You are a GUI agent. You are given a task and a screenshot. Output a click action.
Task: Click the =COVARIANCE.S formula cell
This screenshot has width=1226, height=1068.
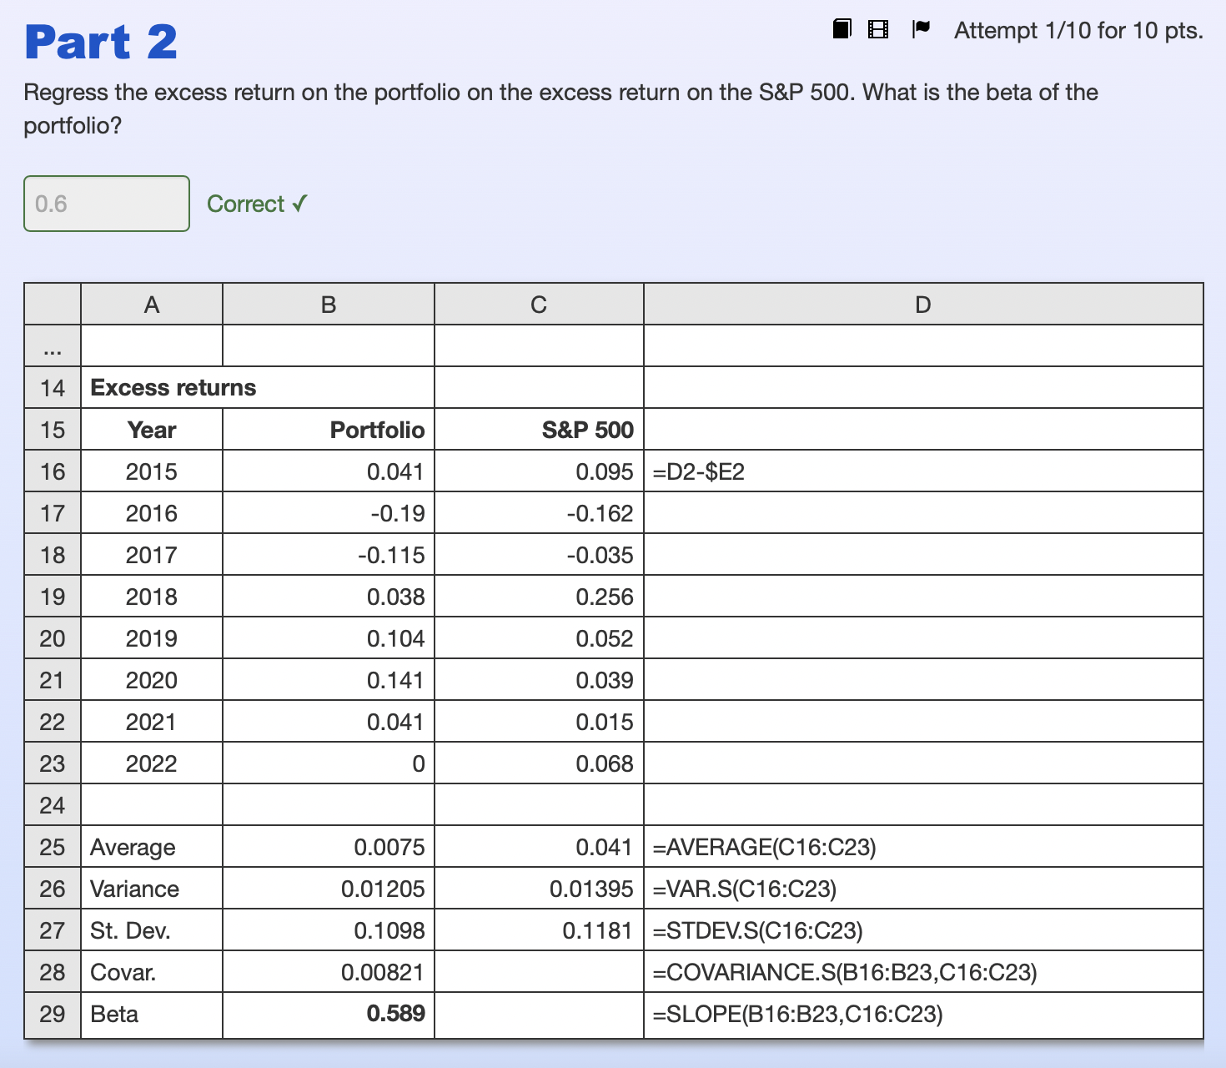coord(923,972)
